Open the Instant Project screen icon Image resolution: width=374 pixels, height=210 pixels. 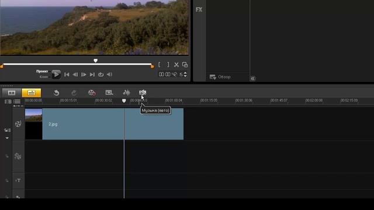109,92
